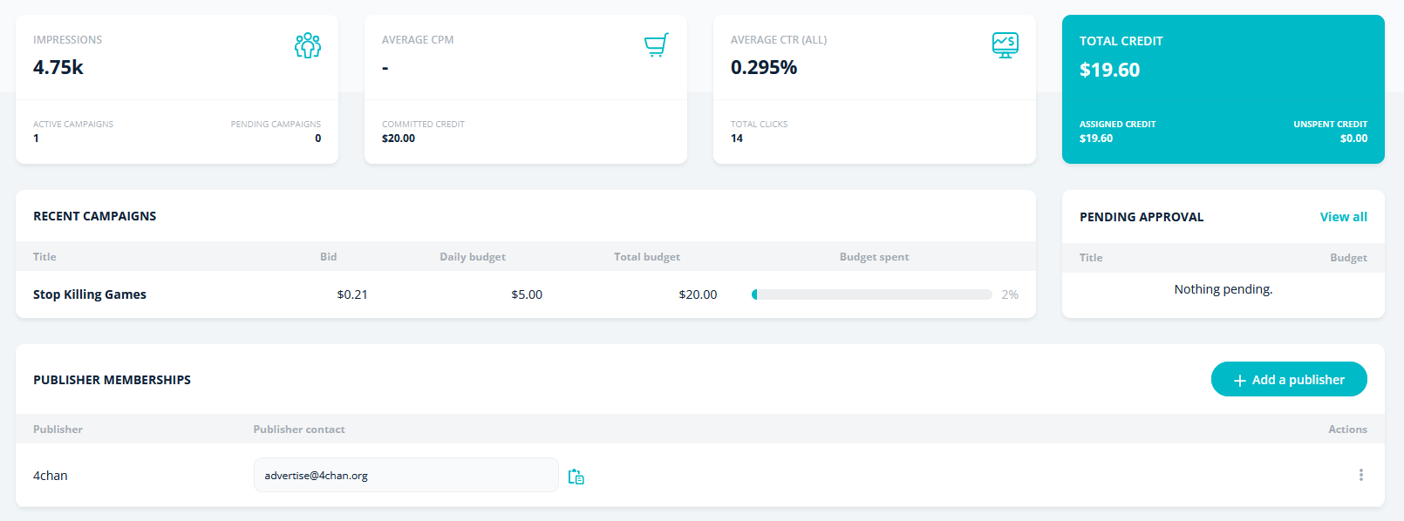Viewport: 1404px width, 521px height.
Task: Click the $5.00 daily budget cell
Action: [x=527, y=294]
